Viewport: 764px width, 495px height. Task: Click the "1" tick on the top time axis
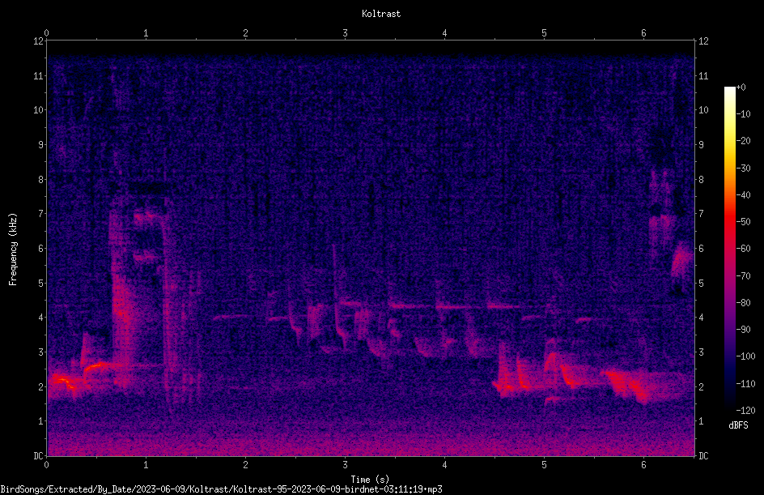146,33
